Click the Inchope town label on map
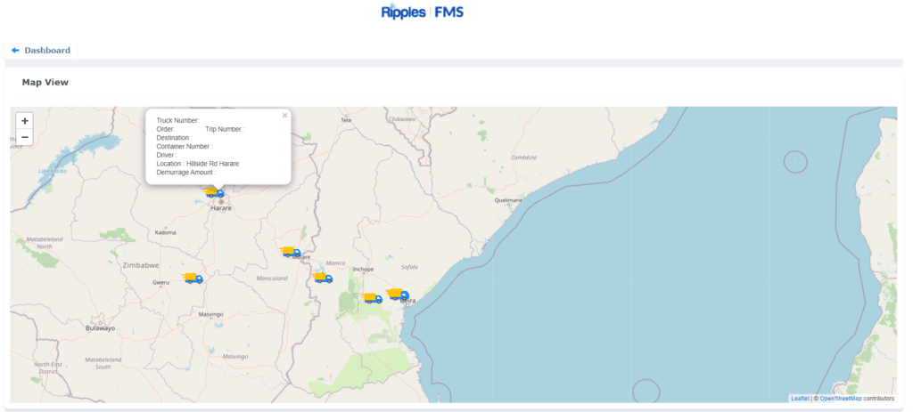The width and height of the screenshot is (913, 412). click(364, 269)
